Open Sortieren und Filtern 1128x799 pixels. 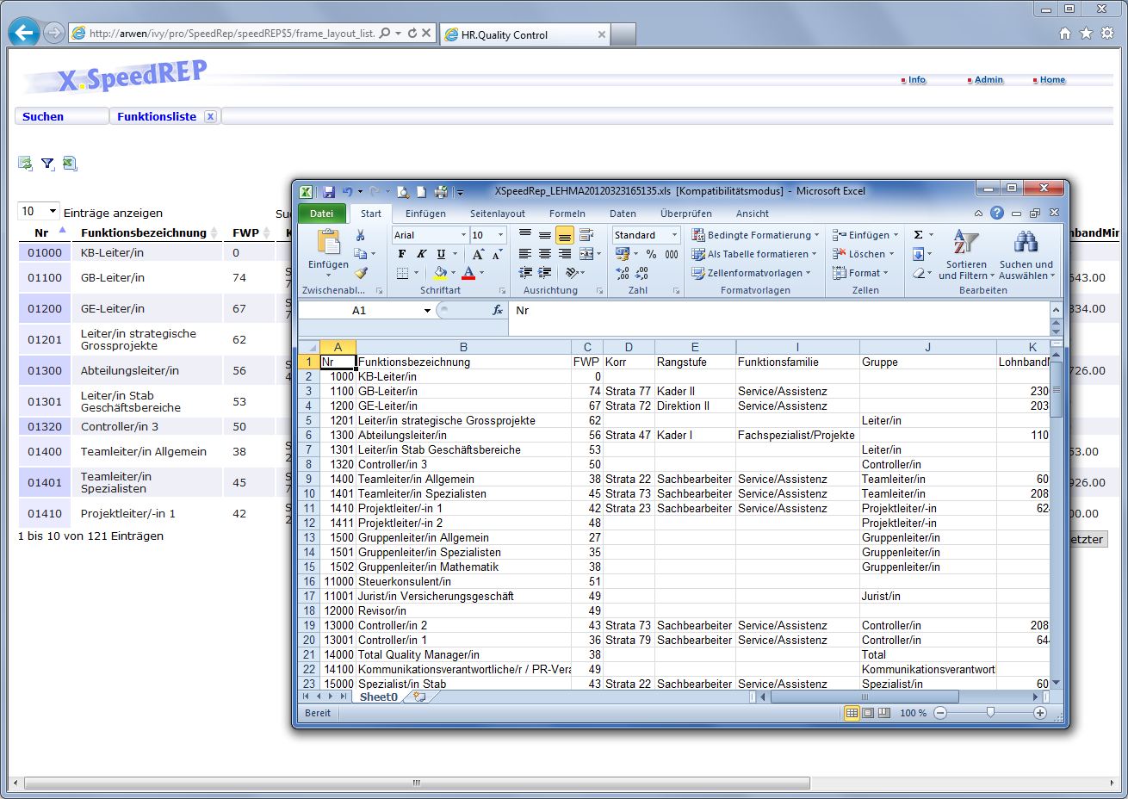pos(966,255)
